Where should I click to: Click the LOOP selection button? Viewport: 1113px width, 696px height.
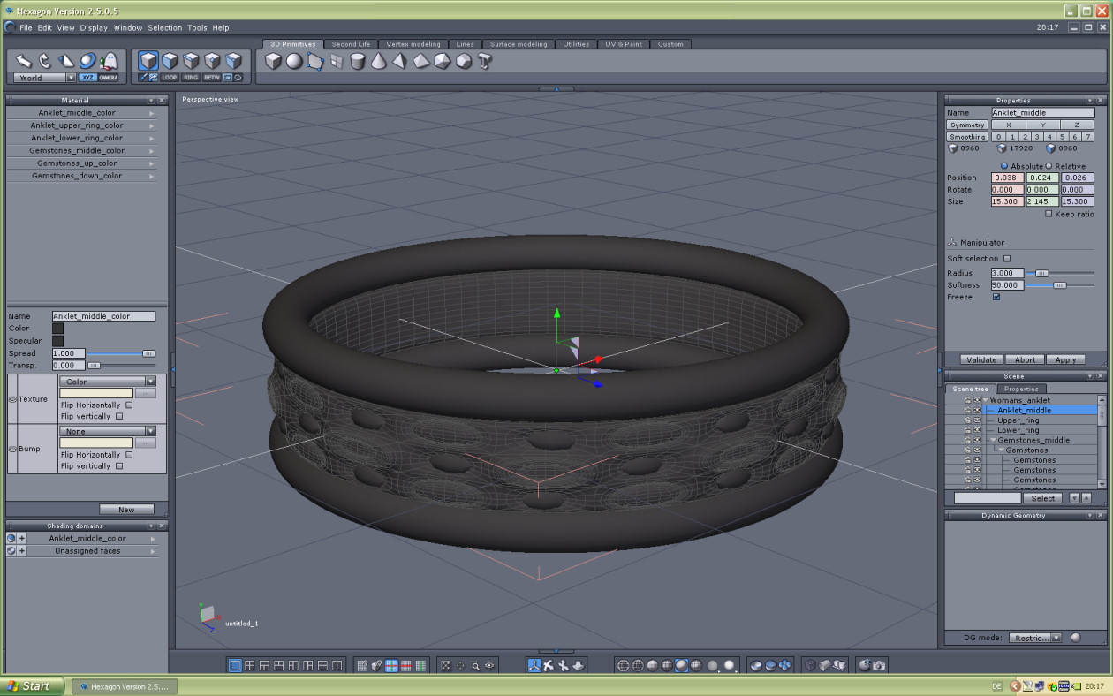(170, 78)
